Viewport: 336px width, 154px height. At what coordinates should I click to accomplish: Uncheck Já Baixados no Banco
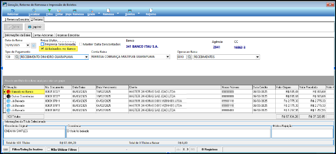tap(43, 49)
